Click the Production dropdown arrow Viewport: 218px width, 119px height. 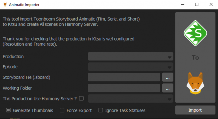(x=169, y=57)
